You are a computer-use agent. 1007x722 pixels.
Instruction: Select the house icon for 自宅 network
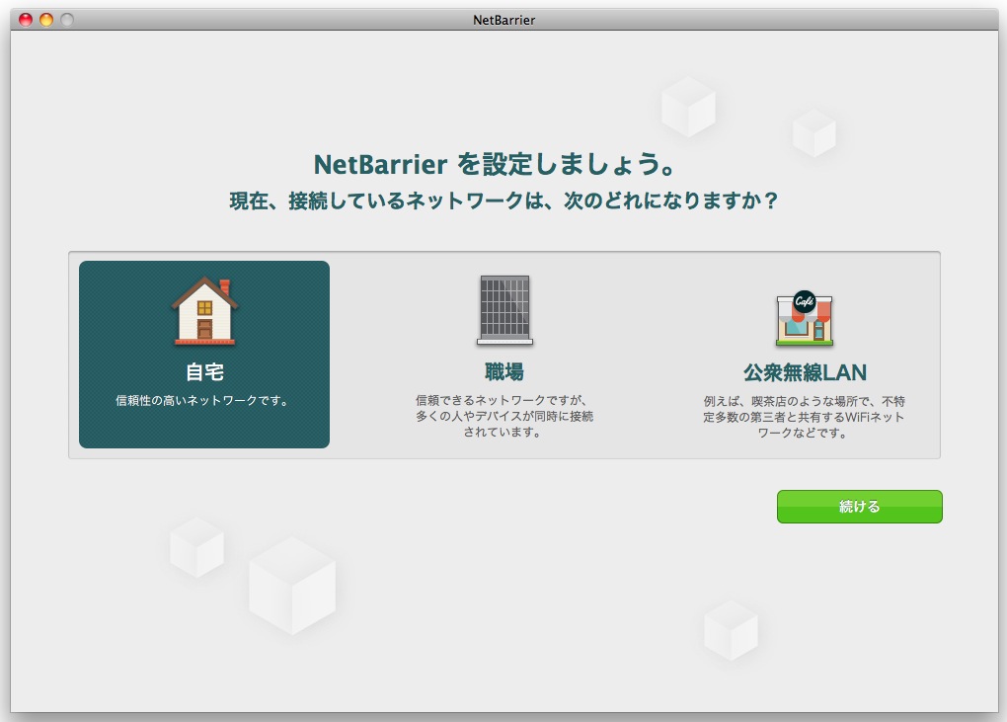coord(204,311)
